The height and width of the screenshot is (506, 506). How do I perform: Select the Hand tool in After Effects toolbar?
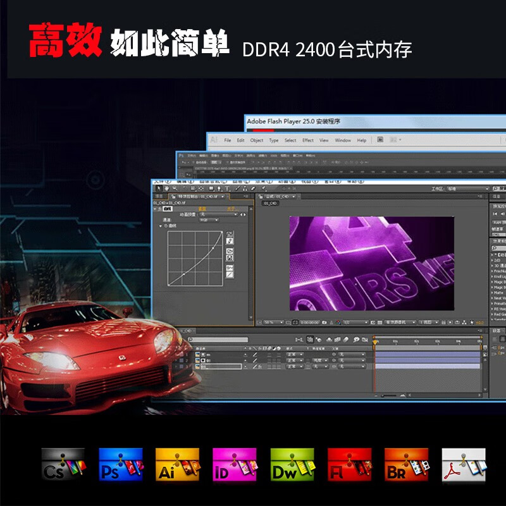pos(167,188)
